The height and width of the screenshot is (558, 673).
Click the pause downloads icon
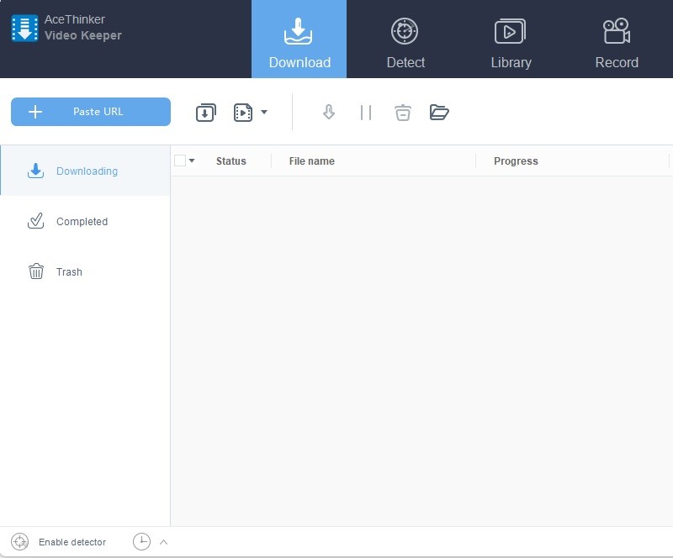tap(366, 113)
